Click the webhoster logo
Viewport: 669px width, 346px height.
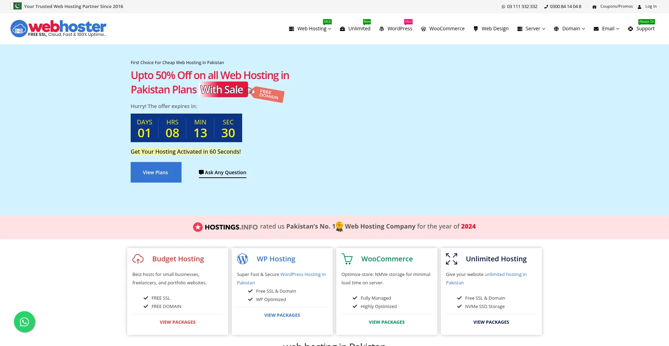click(59, 29)
